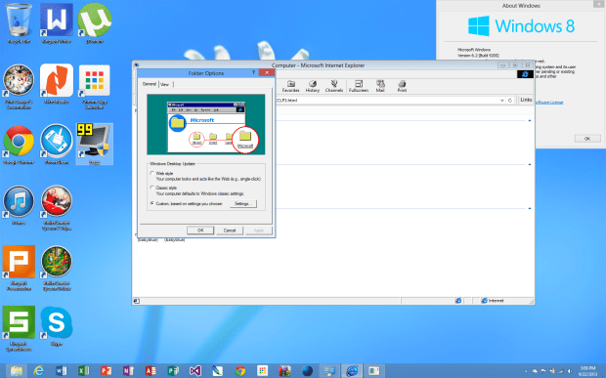The width and height of the screenshot is (606, 378).
Task: Open Publisher from the taskbar
Action: [173, 370]
